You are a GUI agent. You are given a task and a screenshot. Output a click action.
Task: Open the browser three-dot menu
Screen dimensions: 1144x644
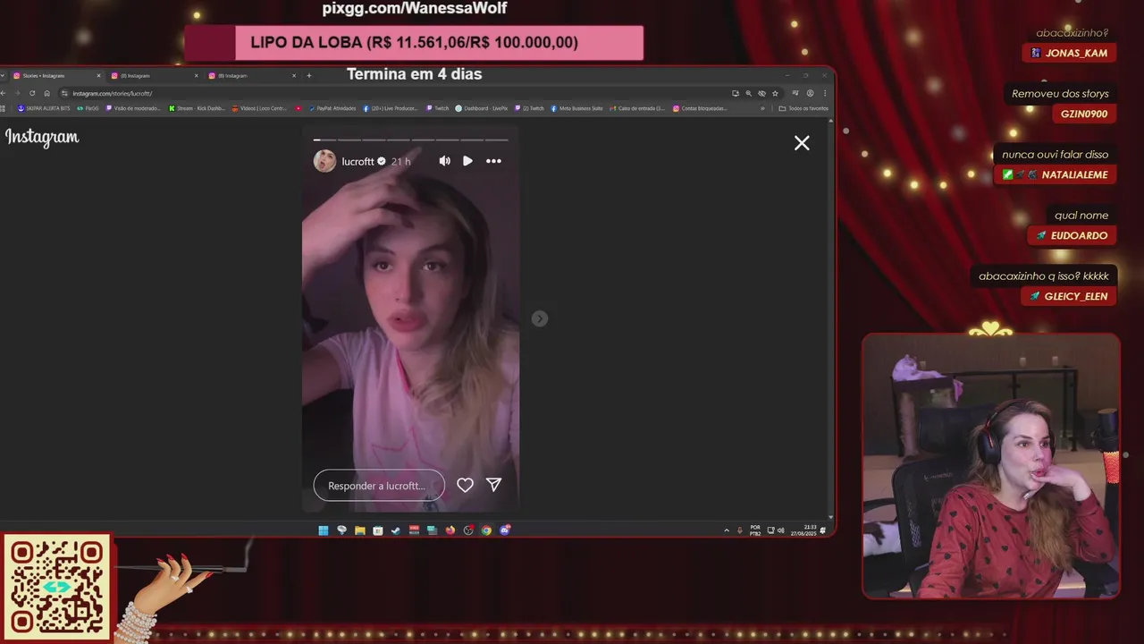coord(825,93)
